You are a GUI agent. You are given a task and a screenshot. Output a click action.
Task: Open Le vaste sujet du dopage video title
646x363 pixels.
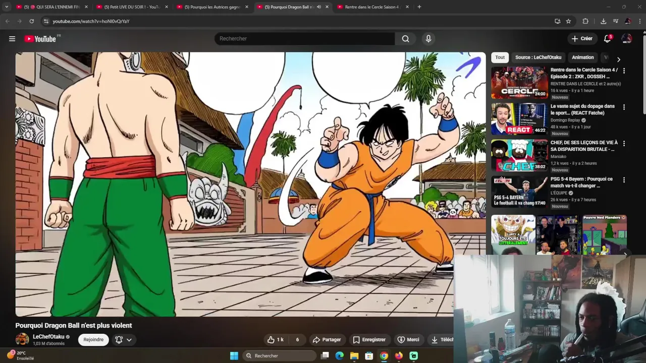[582, 109]
